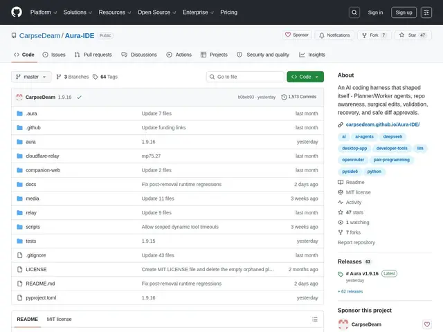
Task: Open the Projects tab
Action: pyautogui.click(x=214, y=55)
